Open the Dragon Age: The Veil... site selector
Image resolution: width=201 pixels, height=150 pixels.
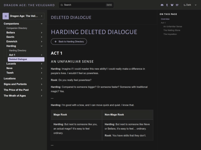coord(23,16)
